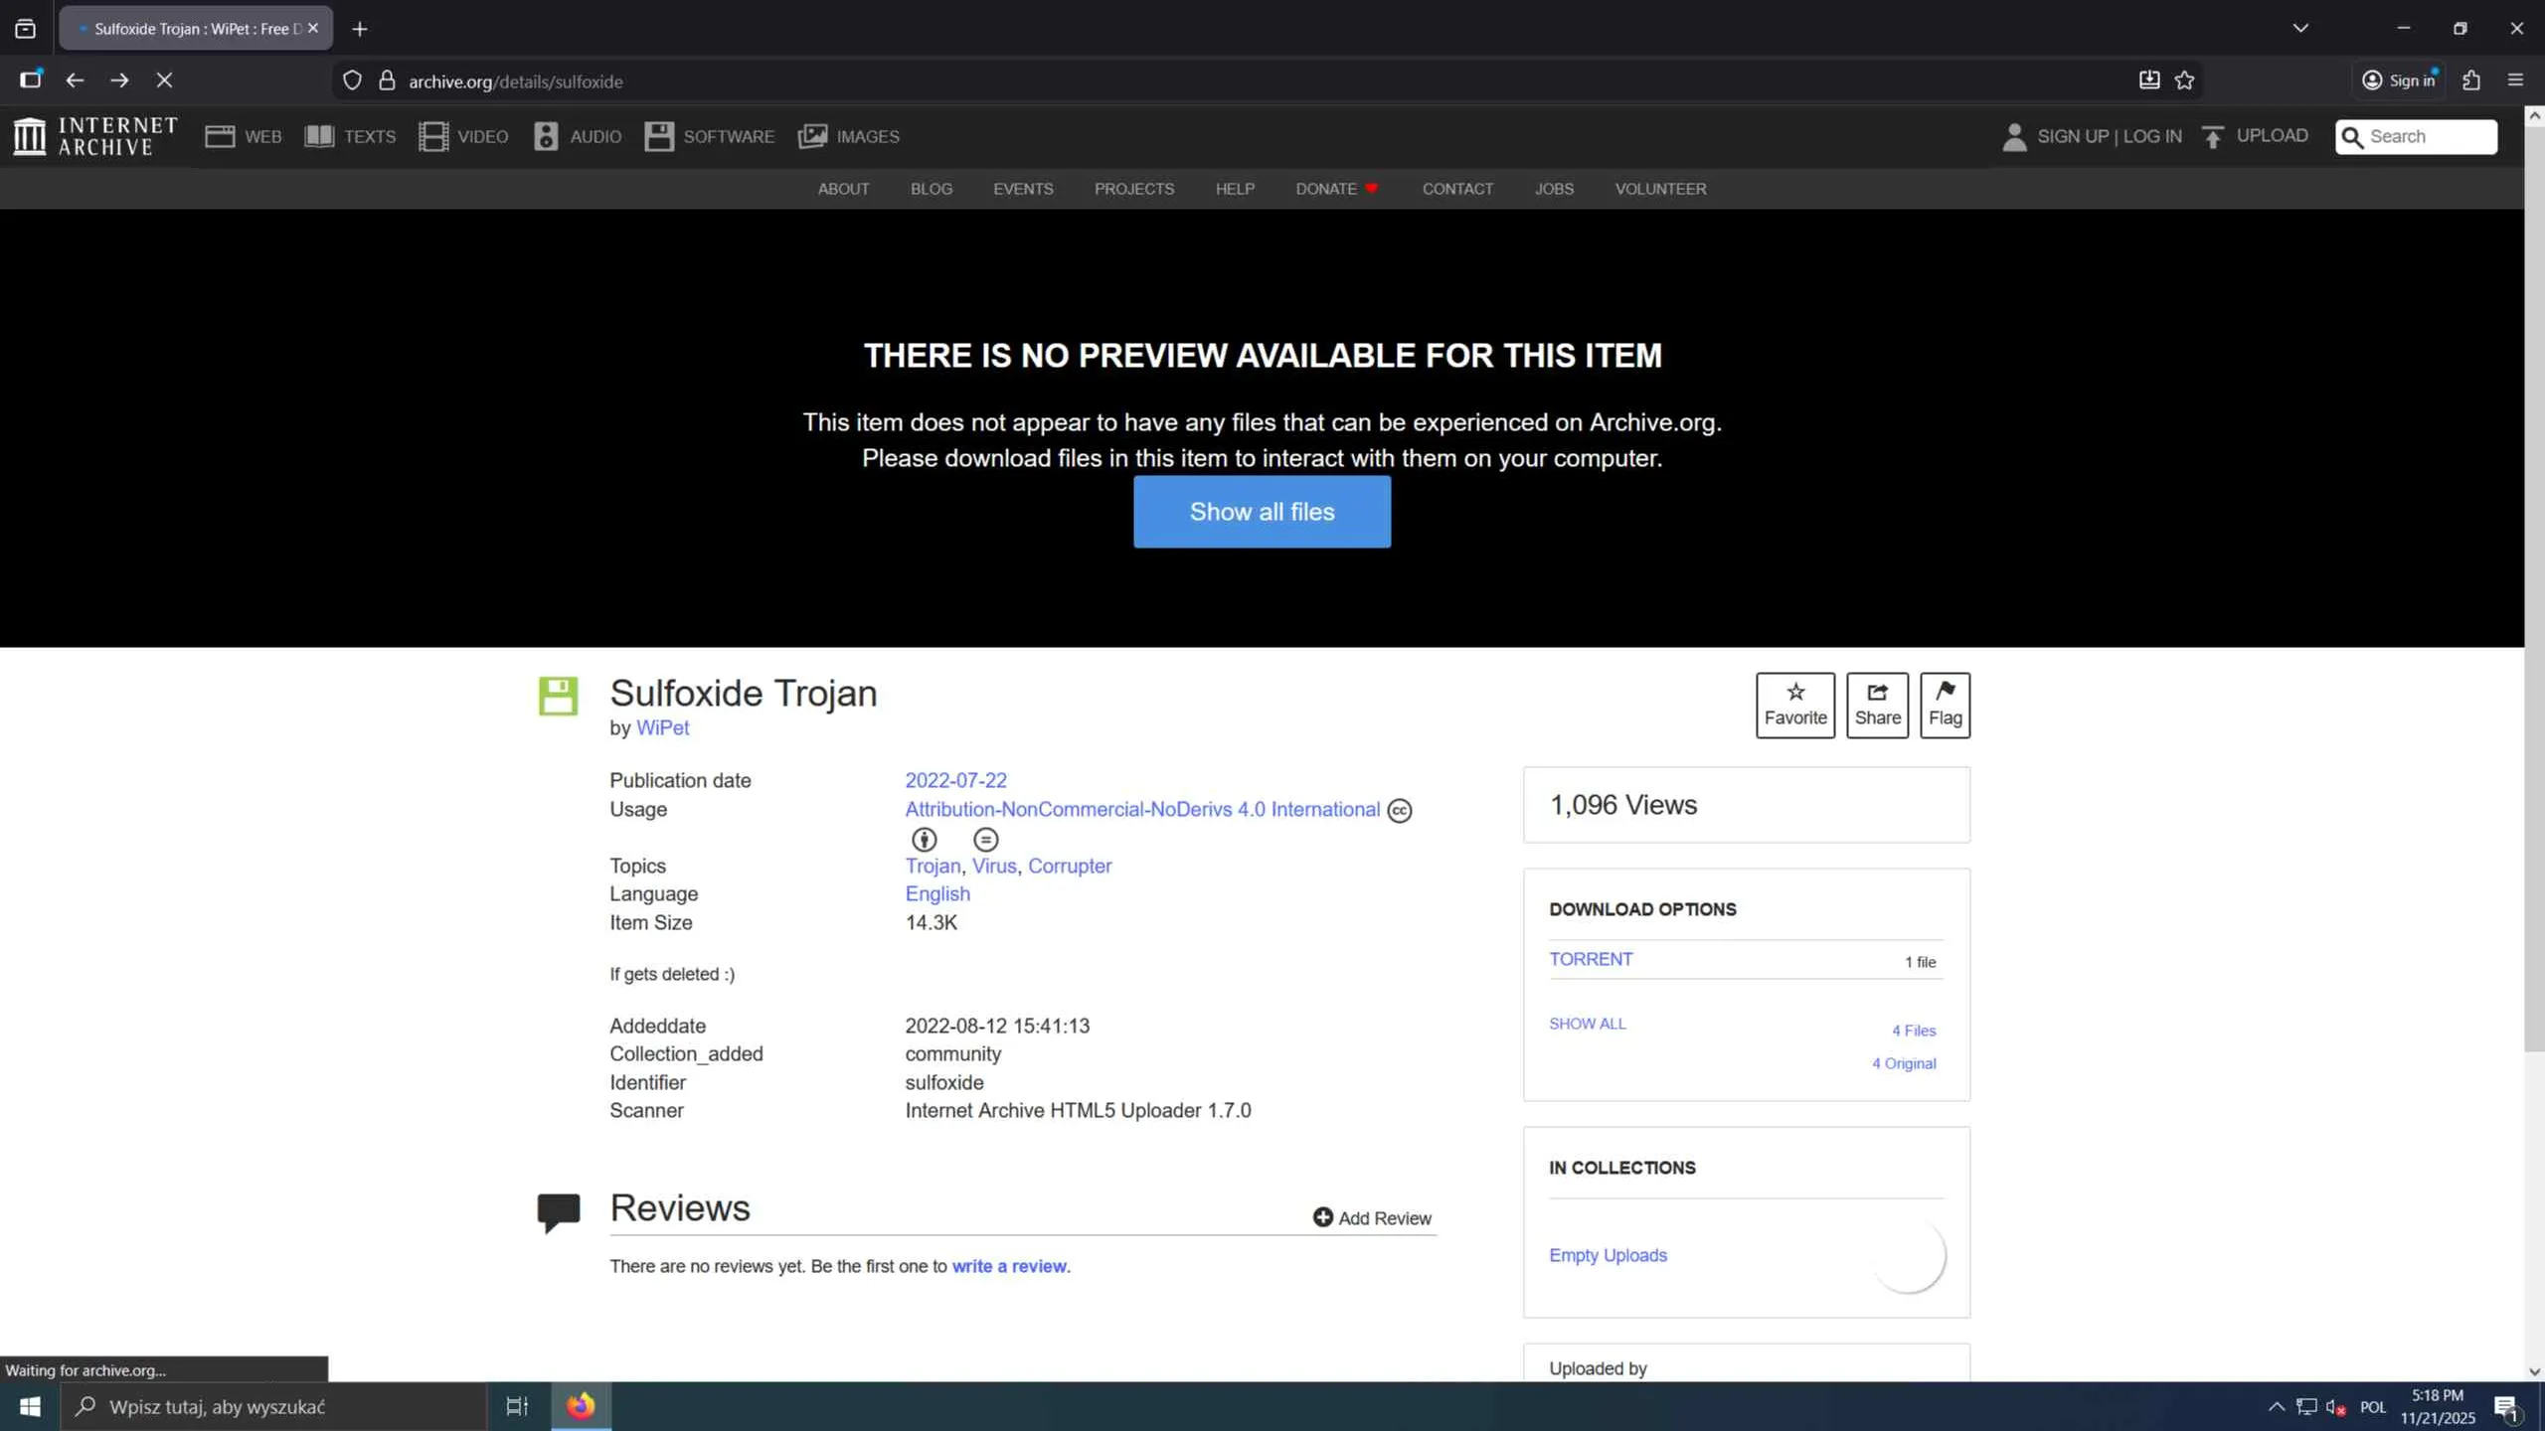Flag this item with Flag icon
The image size is (2545, 1431).
click(1945, 705)
